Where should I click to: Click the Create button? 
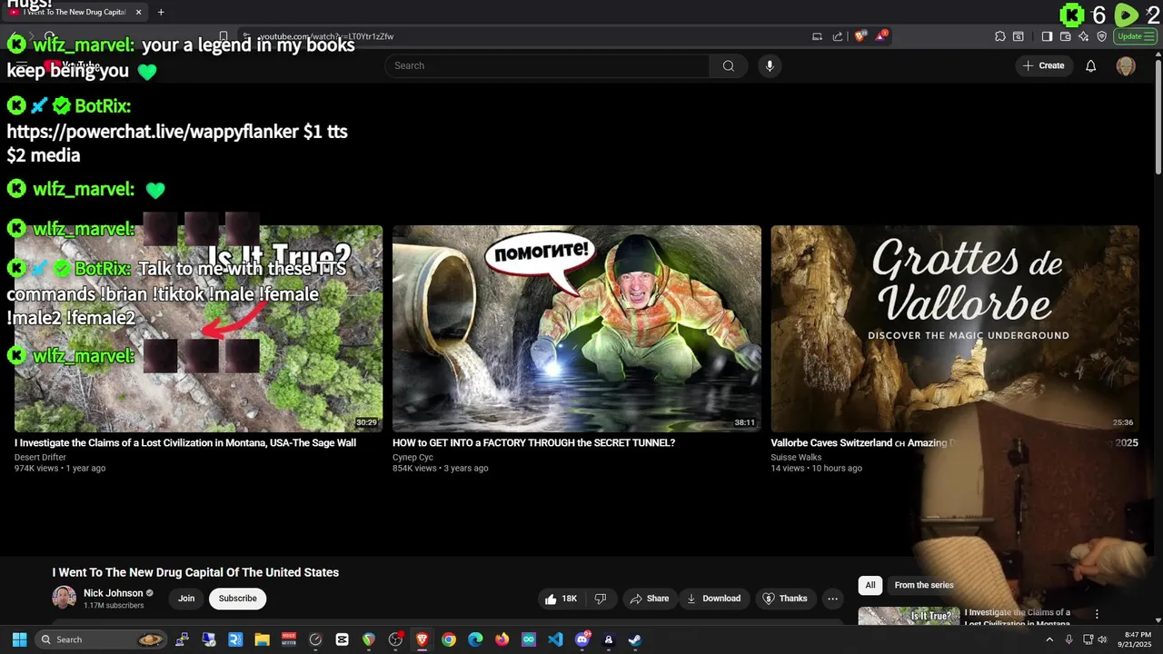click(x=1043, y=65)
